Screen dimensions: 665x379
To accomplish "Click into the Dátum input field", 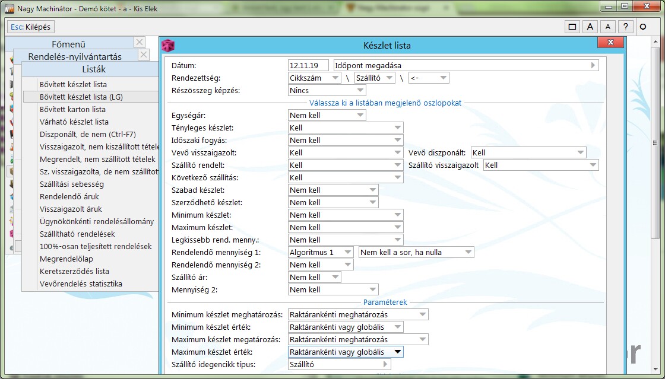I will click(x=308, y=66).
